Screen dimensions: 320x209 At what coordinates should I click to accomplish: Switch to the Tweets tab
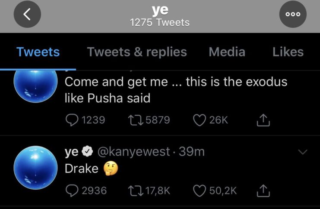pyautogui.click(x=38, y=52)
